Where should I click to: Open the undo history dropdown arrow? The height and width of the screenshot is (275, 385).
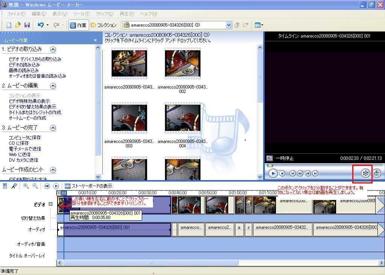[x=47, y=25]
